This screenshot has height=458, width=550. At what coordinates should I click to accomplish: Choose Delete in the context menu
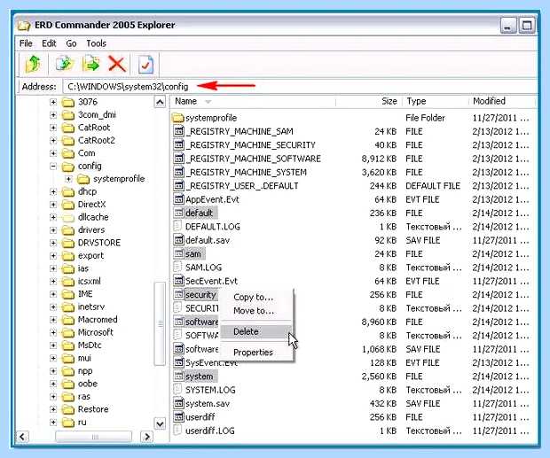pyautogui.click(x=256, y=331)
